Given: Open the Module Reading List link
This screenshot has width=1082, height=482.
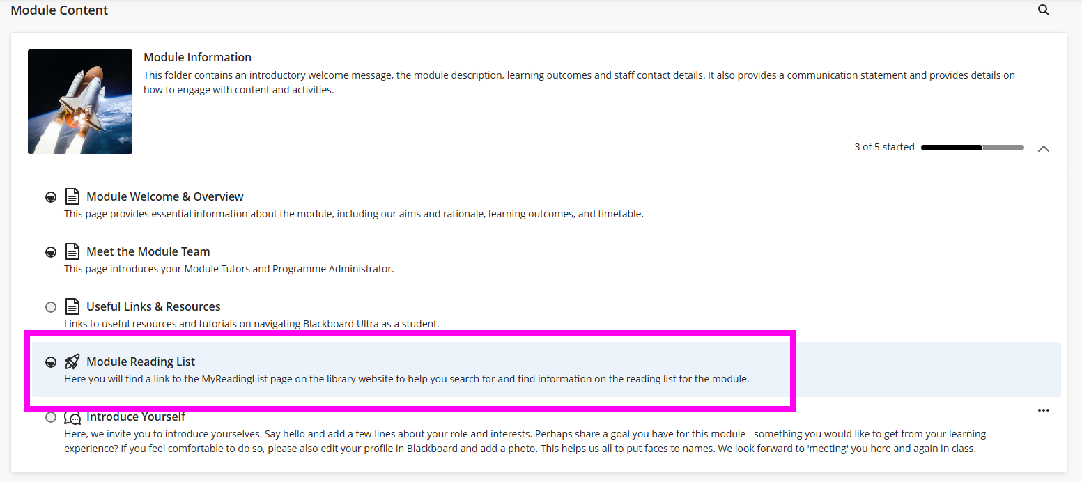Looking at the screenshot, I should point(141,361).
